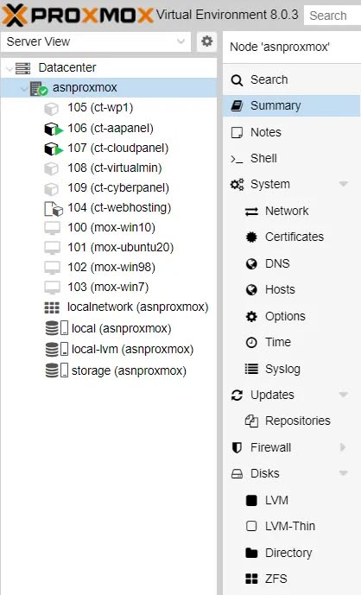Image resolution: width=361 pixels, height=595 pixels.
Task: Collapse the Updates menu section
Action: pyautogui.click(x=344, y=395)
